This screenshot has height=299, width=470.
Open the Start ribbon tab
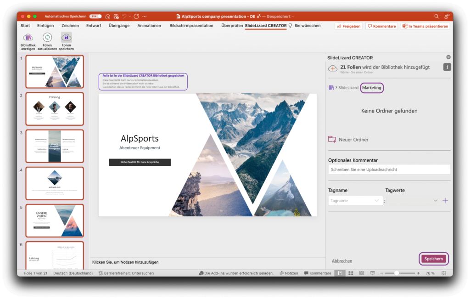click(x=25, y=26)
